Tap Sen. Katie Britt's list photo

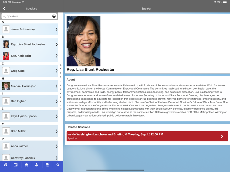6,56
